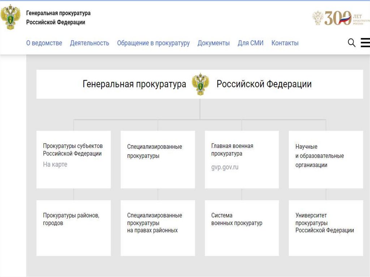
Task: Click the site coat of arms logo in header
Action: pos(10,17)
